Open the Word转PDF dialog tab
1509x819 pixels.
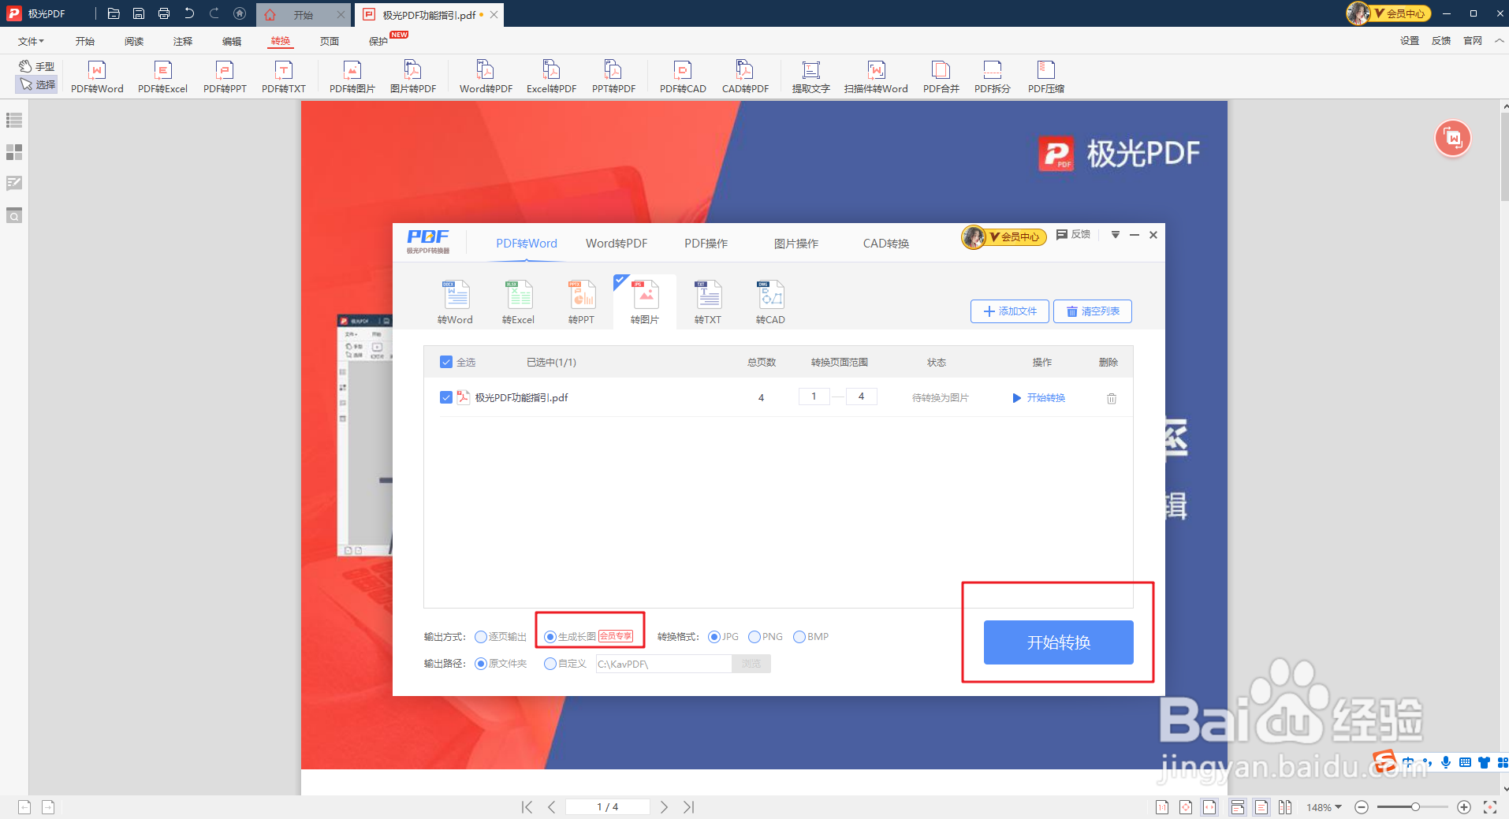(617, 244)
